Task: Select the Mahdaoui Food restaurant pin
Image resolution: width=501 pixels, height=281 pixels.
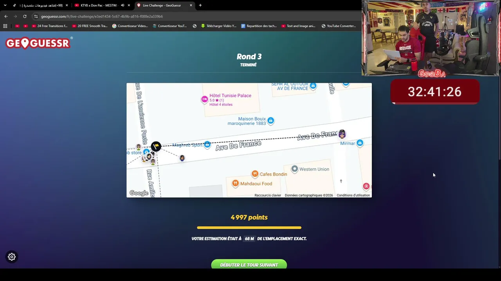Action: [235, 183]
